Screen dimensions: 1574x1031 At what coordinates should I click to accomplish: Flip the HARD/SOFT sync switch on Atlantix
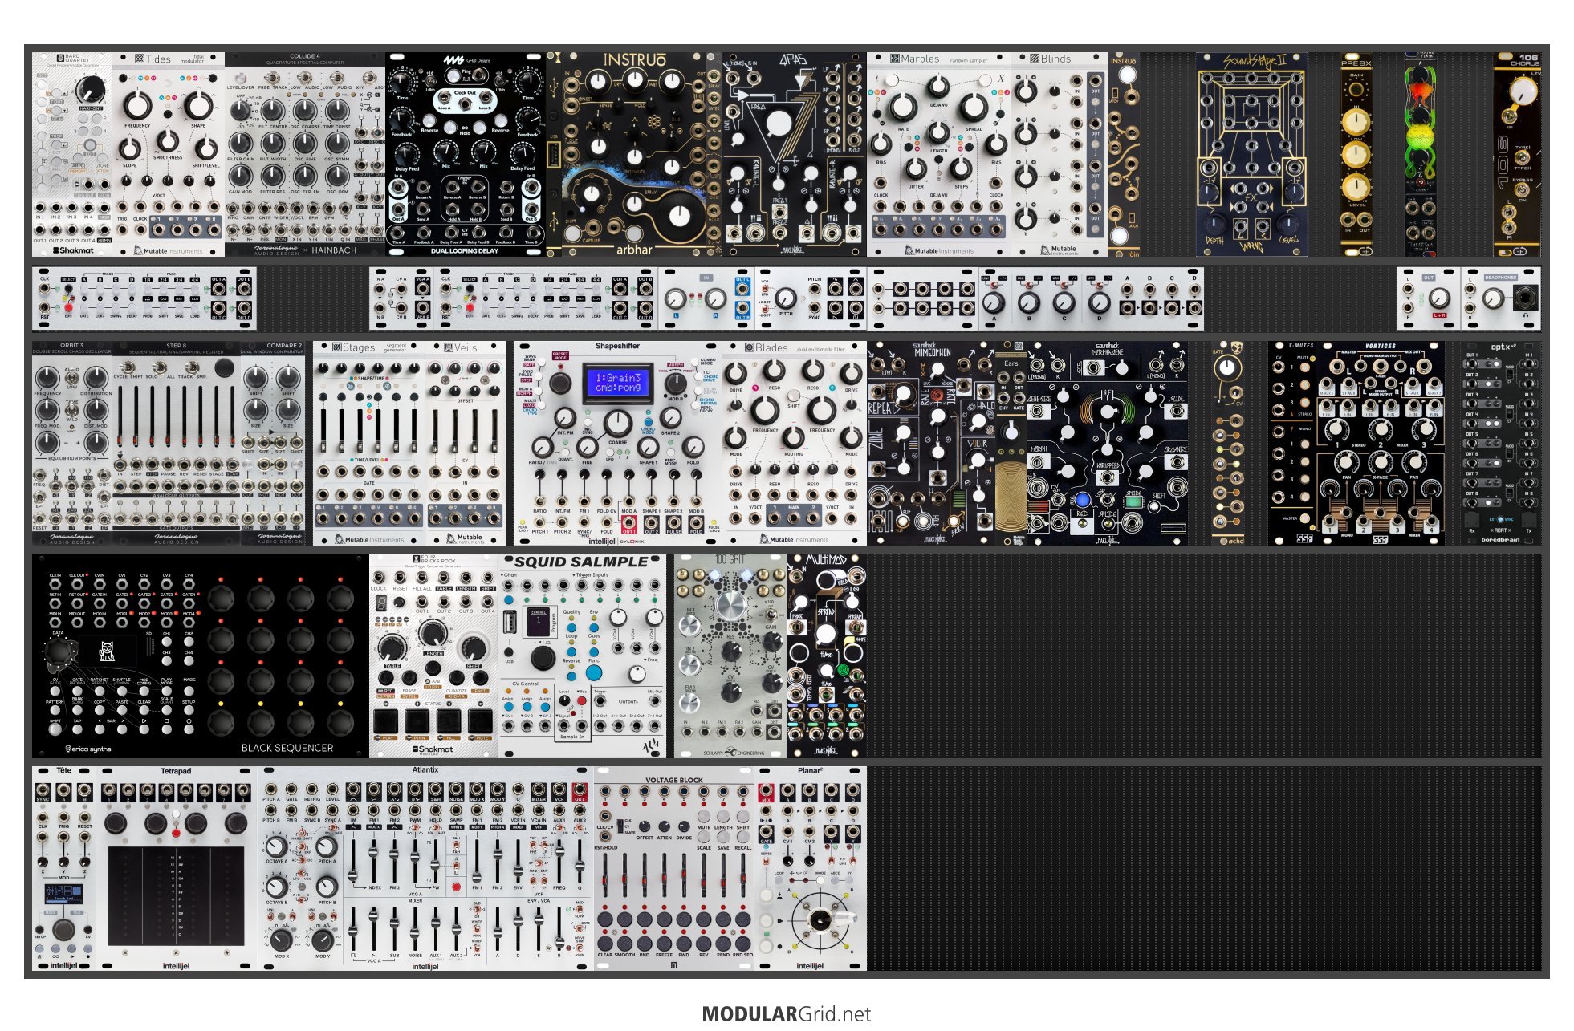click(302, 833)
